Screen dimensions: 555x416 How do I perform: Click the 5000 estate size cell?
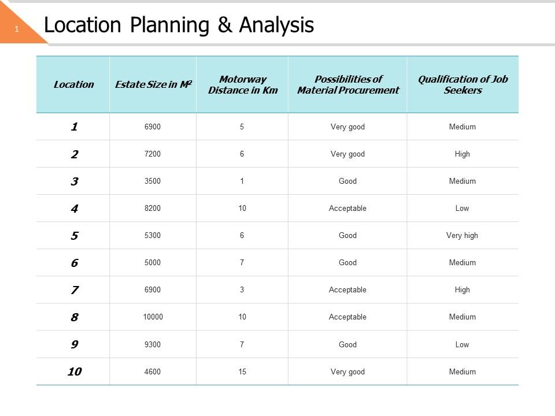pos(153,263)
